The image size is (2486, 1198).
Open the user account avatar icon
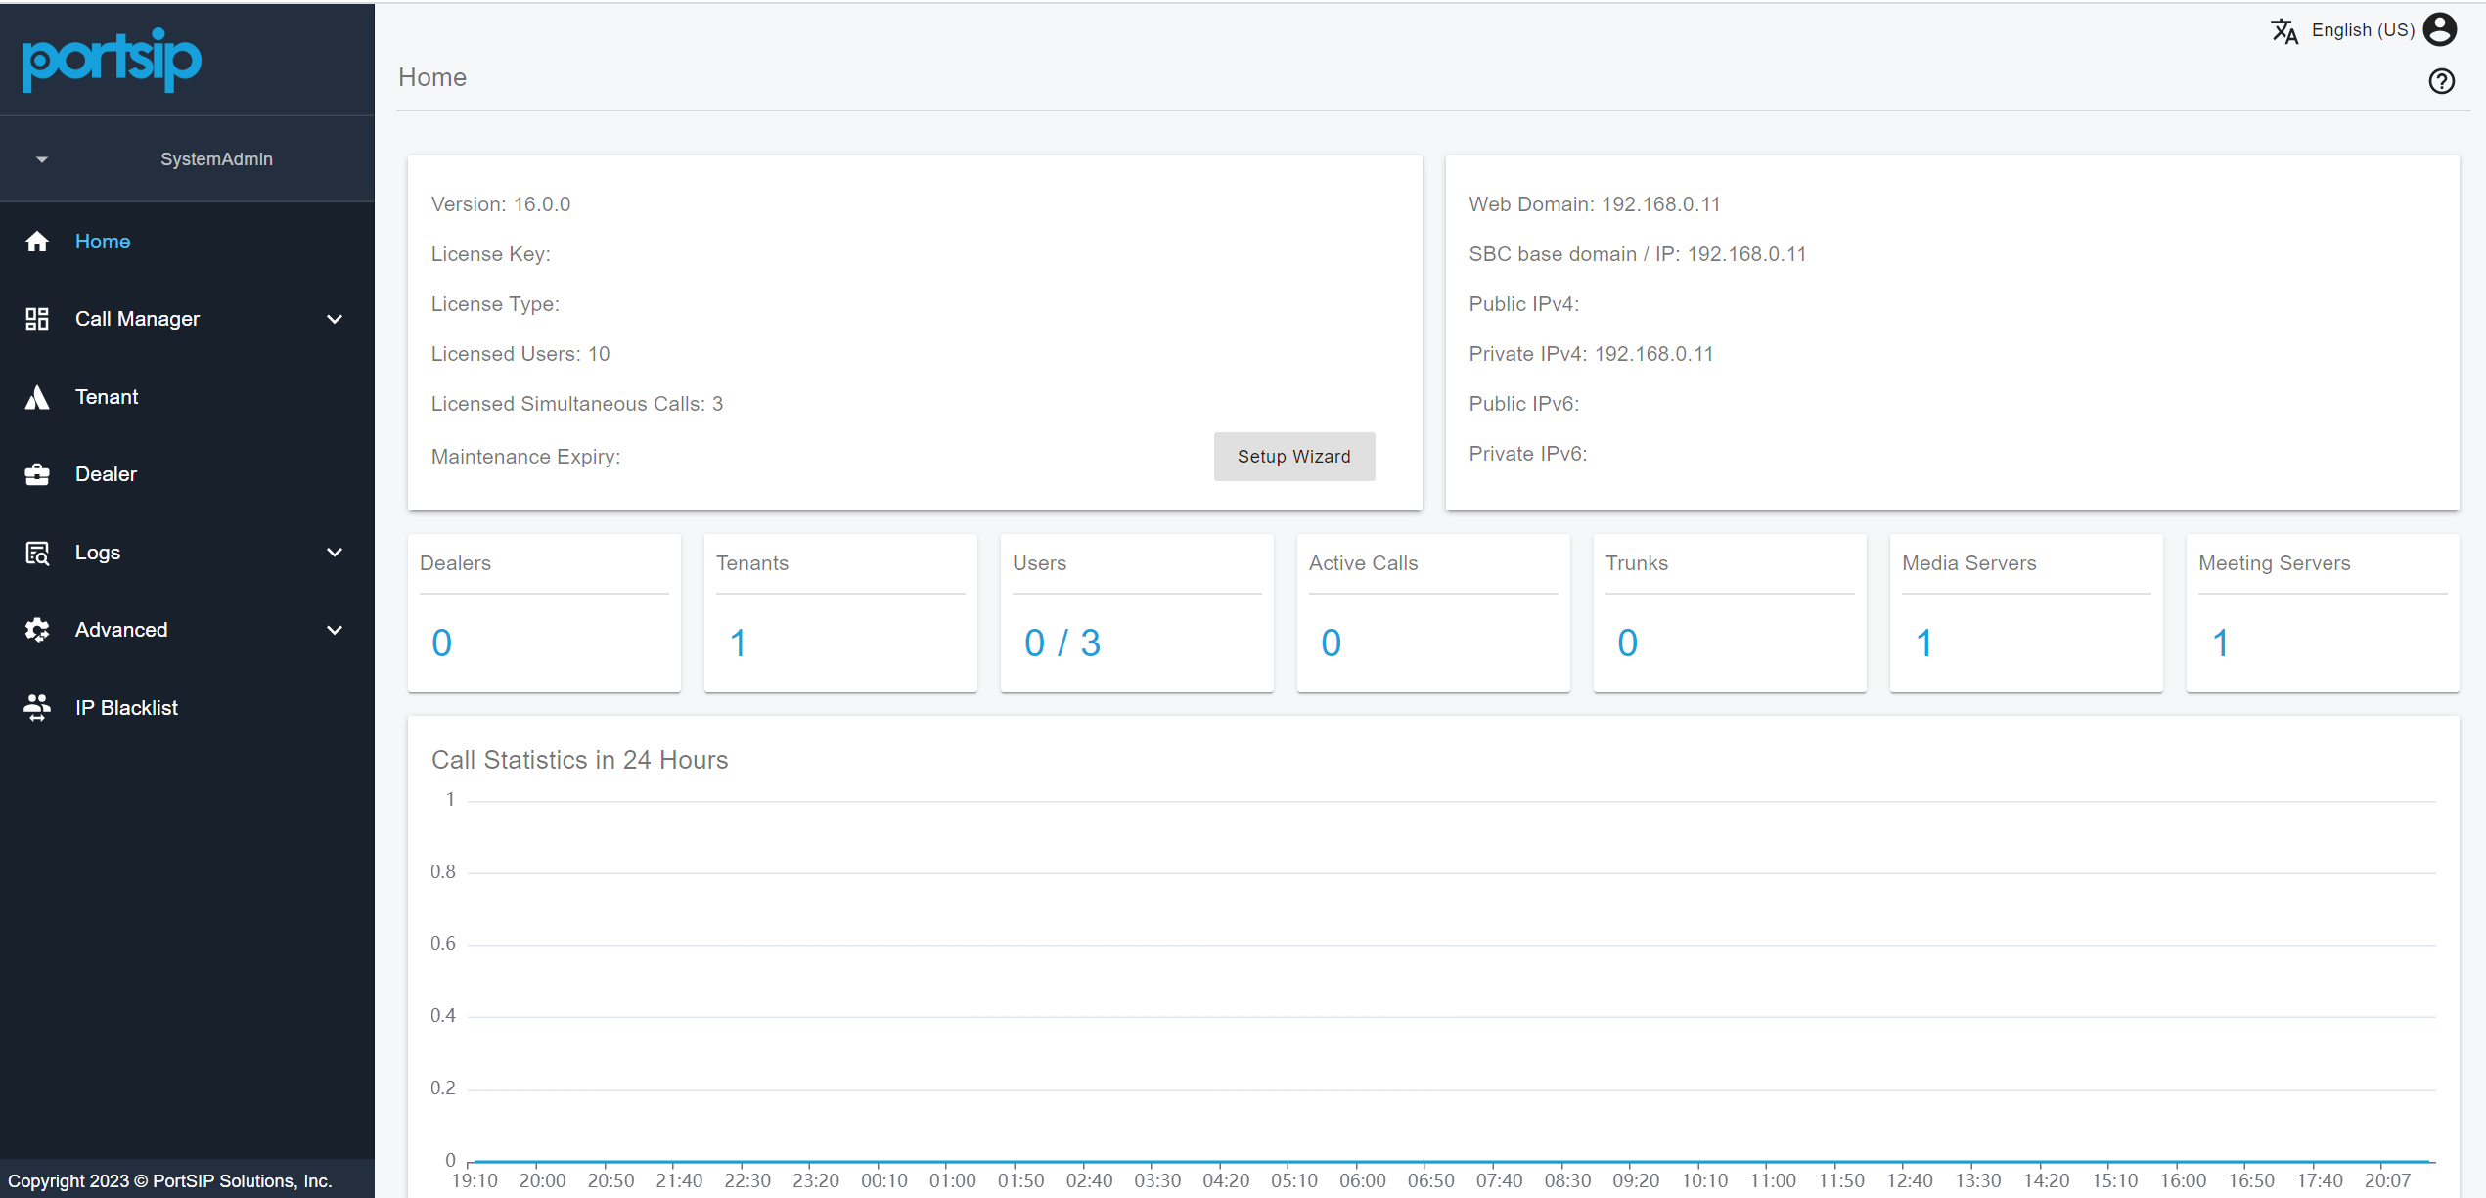[2440, 29]
